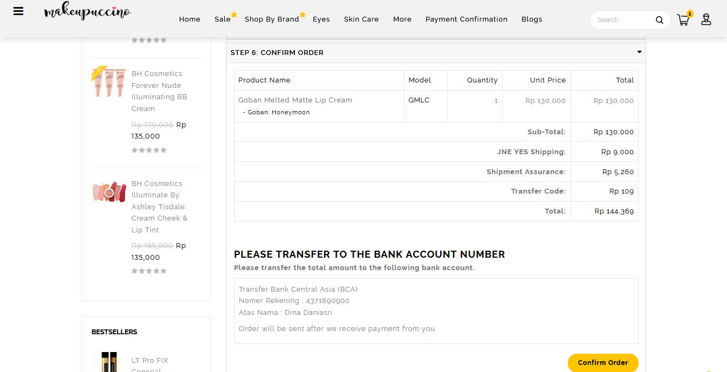Open the Eyes menu
This screenshot has height=372, width=727.
(x=321, y=19)
